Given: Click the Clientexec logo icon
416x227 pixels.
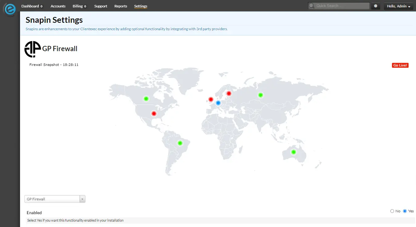Looking at the screenshot, I should click(10, 9).
